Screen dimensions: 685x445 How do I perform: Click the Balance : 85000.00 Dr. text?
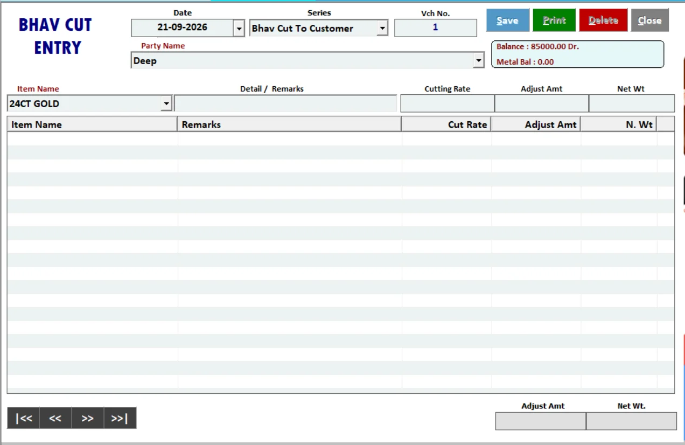(x=537, y=47)
